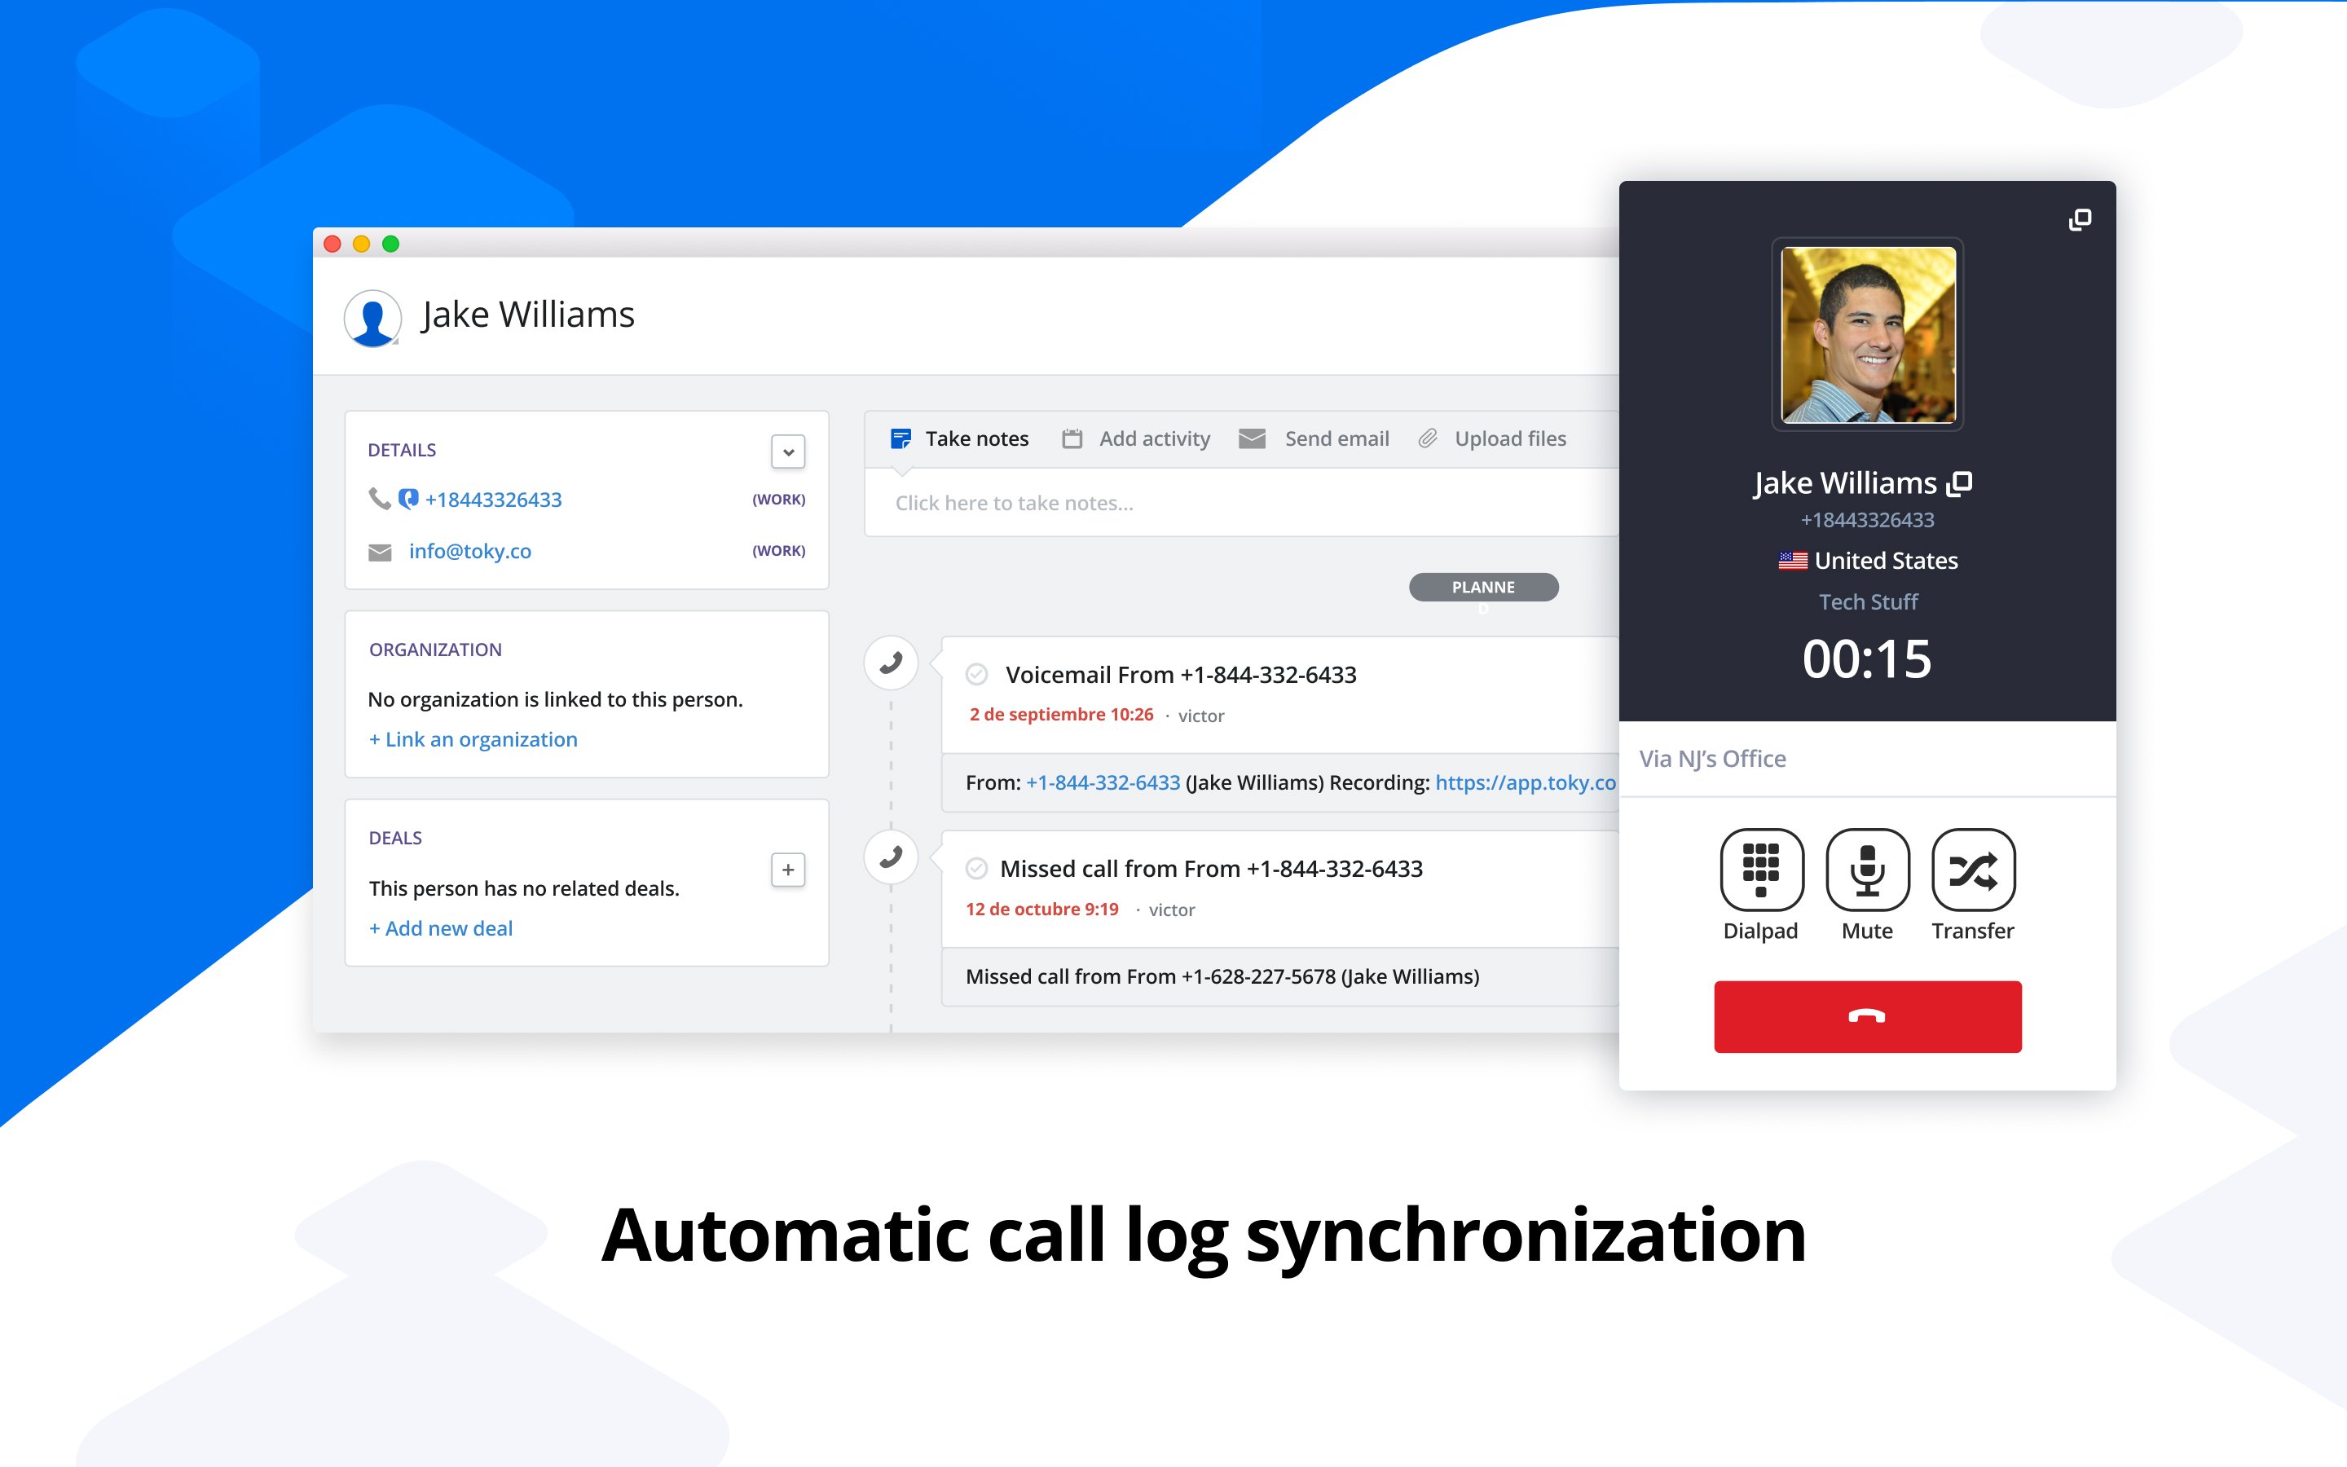Image resolution: width=2347 pixels, height=1467 pixels.
Task: Call phone number +18443326433 link
Action: [x=493, y=500]
